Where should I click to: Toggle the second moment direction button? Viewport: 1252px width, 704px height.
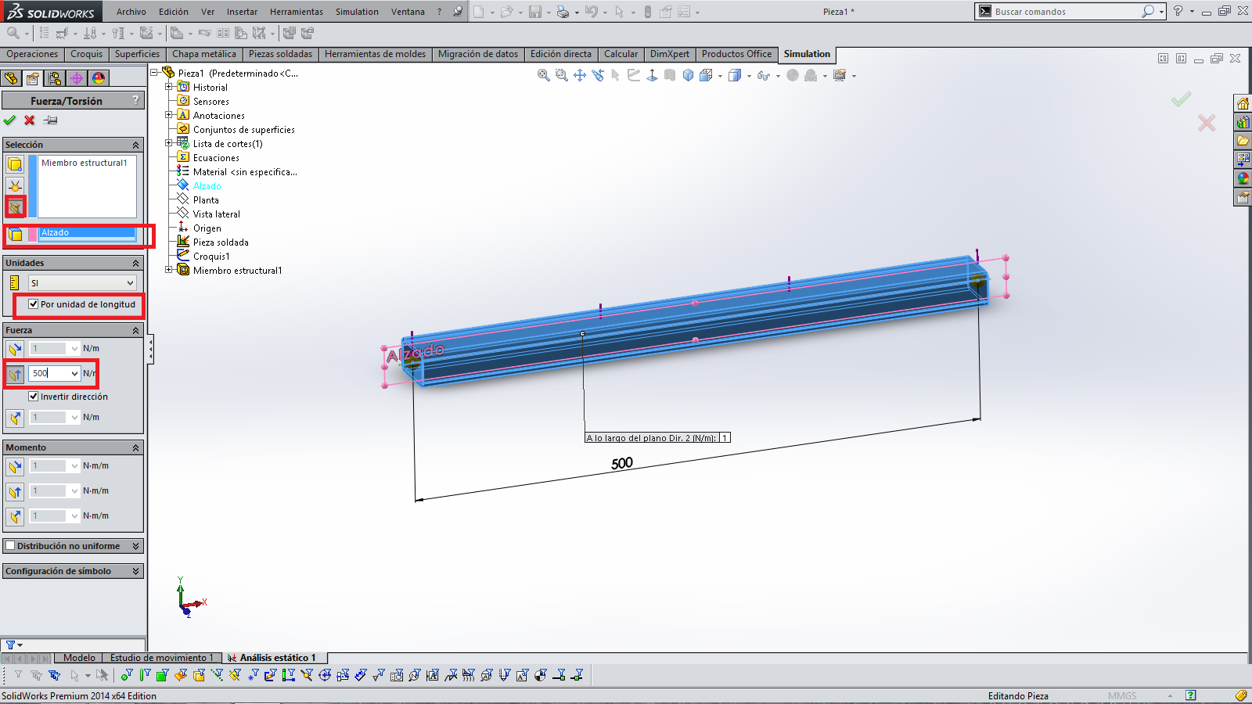coord(15,491)
